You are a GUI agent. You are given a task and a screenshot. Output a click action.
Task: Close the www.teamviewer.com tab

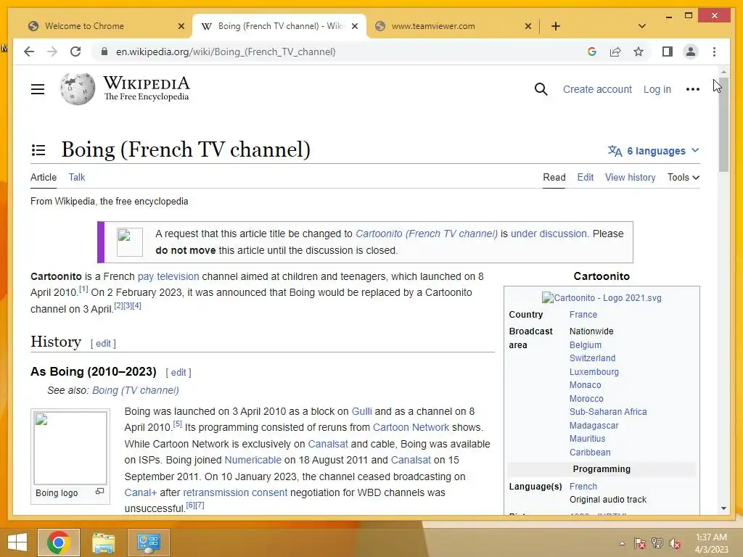coord(528,26)
